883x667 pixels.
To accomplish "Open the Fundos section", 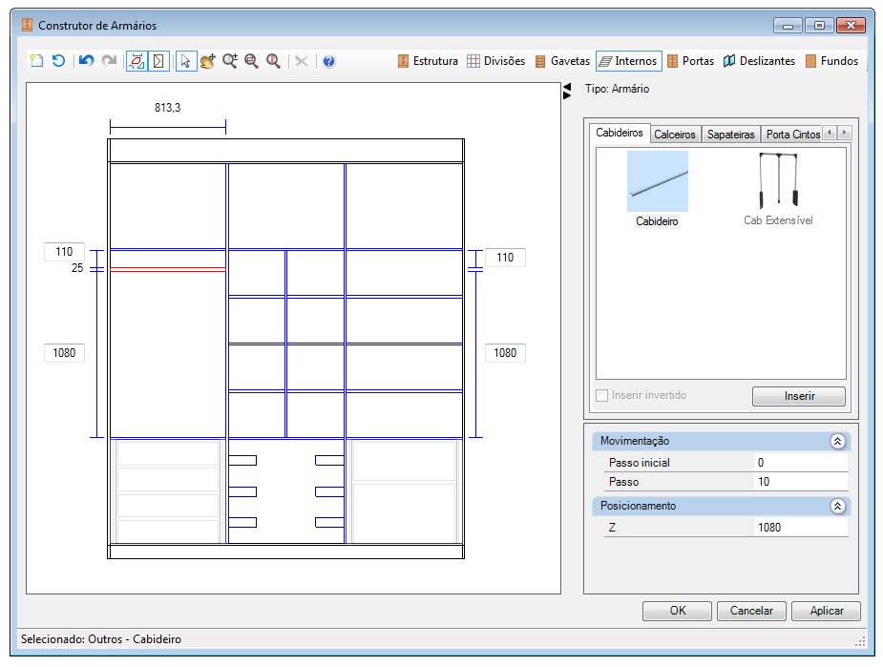I will click(x=831, y=61).
